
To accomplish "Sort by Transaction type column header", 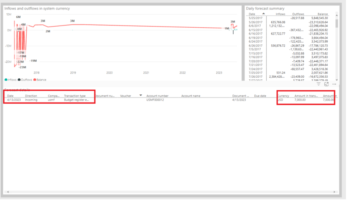I will [75, 96].
